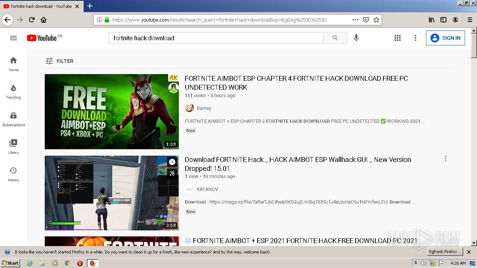Open more options for KATANOV video
477x268 pixels.
pyautogui.click(x=445, y=159)
